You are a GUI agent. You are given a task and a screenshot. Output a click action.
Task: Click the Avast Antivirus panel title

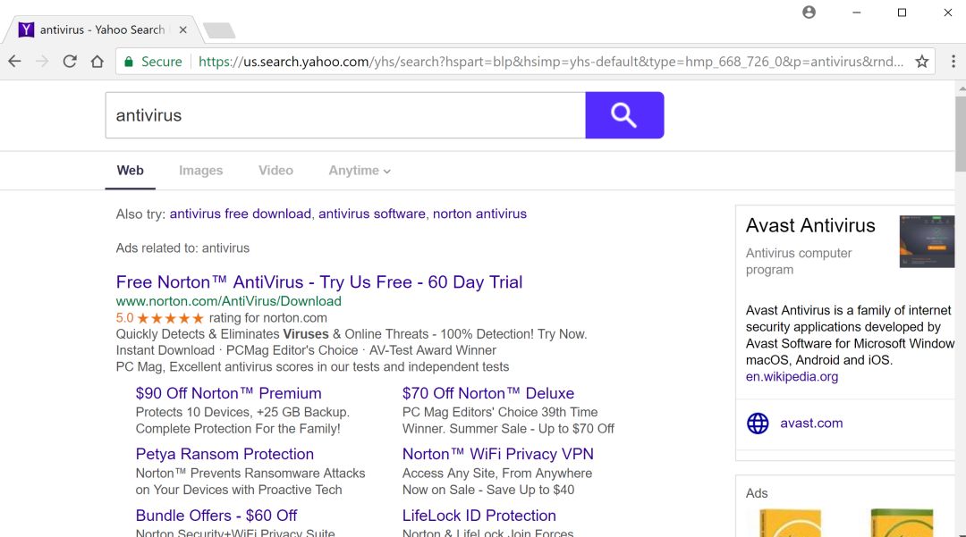810,225
